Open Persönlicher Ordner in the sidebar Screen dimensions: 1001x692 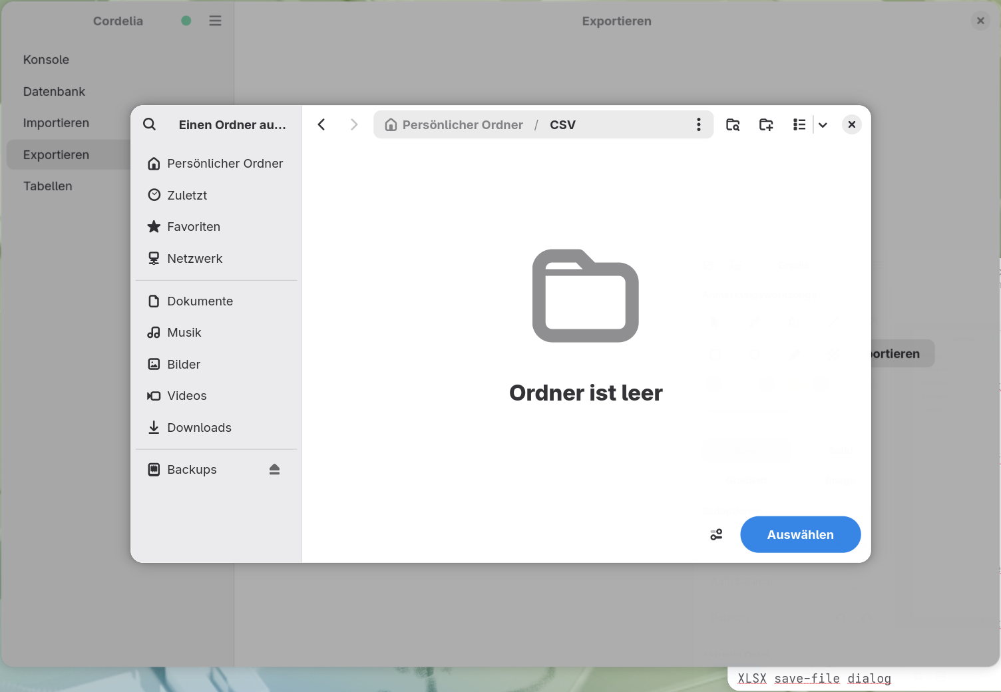click(216, 164)
